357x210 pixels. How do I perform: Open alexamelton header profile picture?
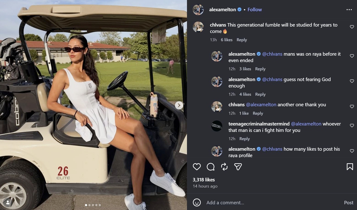(198, 10)
